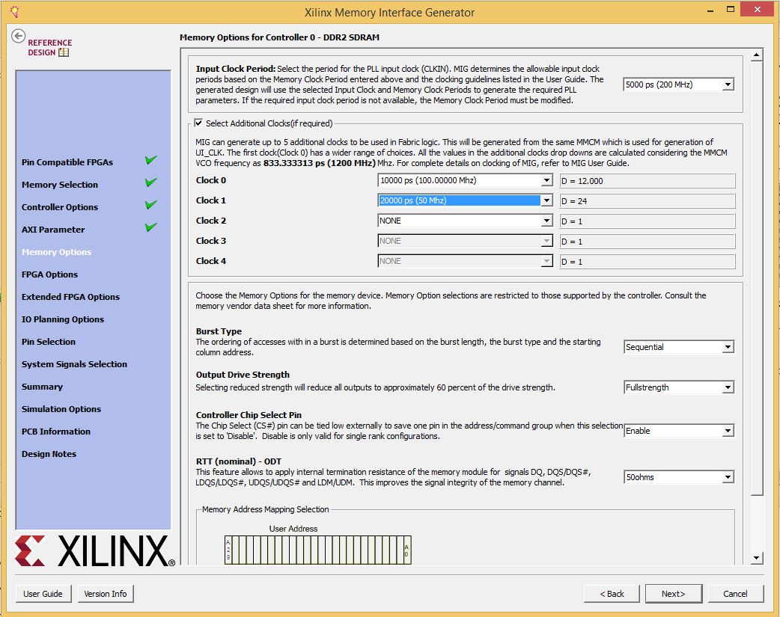Select the Pin Selection step

click(49, 342)
